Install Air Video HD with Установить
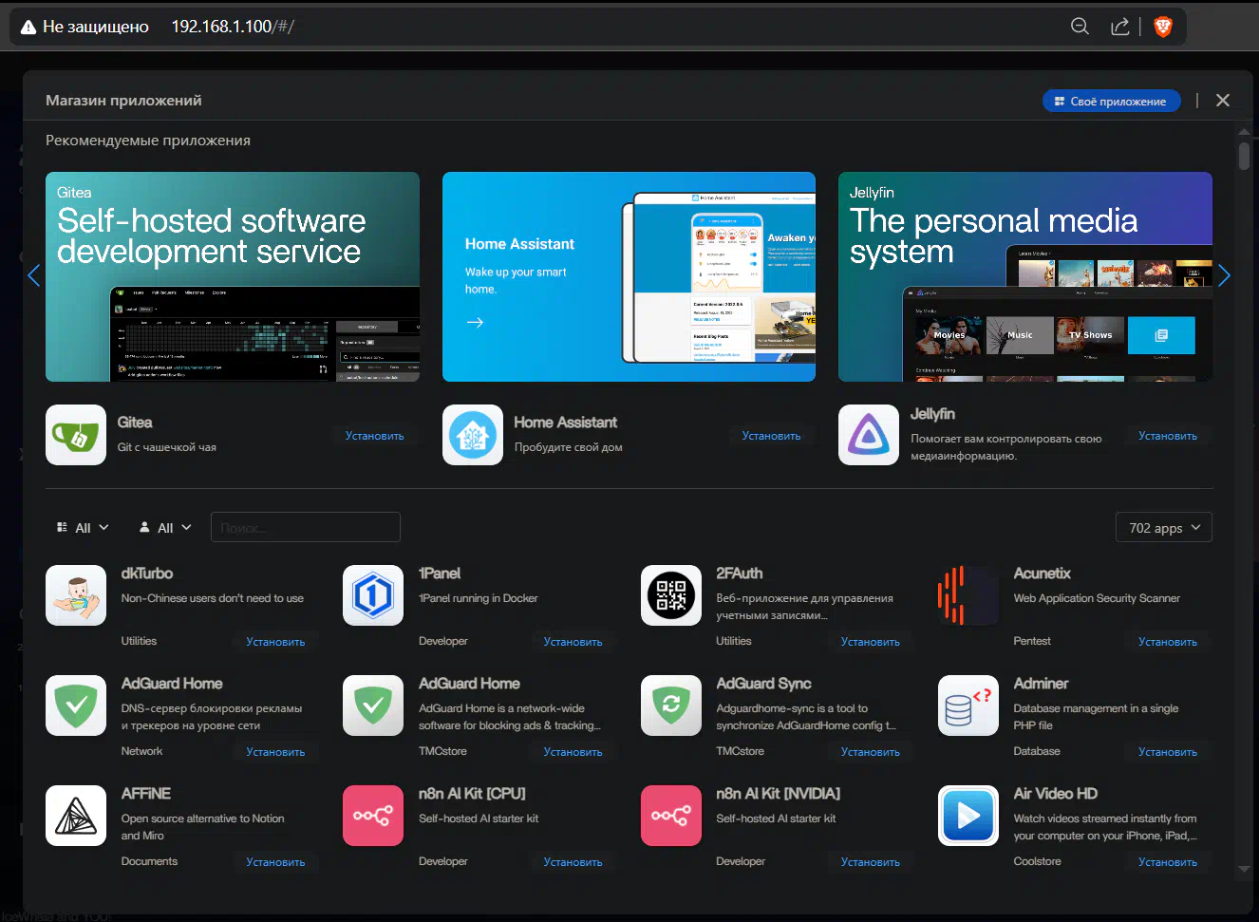The image size is (1259, 922). (1168, 862)
